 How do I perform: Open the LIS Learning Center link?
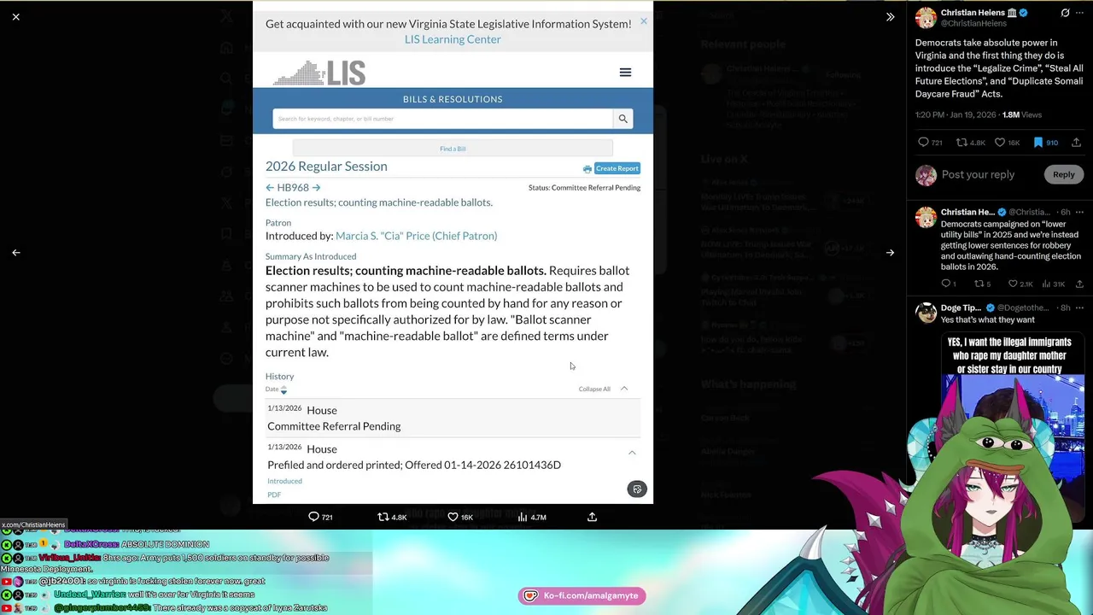[x=453, y=39]
